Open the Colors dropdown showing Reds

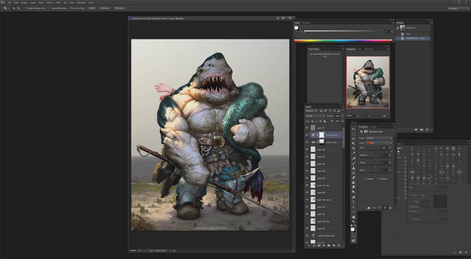pos(379,143)
